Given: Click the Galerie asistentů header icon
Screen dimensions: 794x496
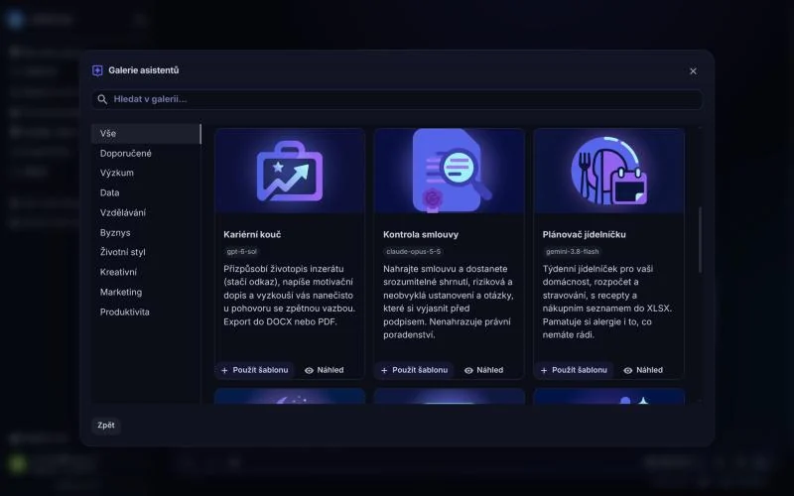Looking at the screenshot, I should point(97,70).
